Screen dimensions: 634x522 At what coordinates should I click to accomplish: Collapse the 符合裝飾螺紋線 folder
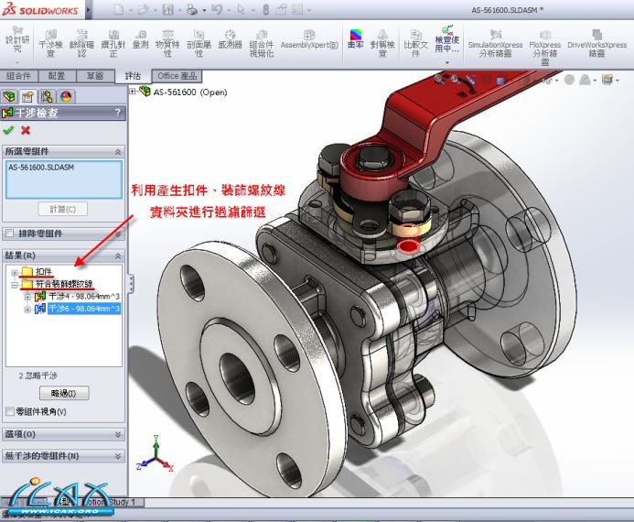(14, 285)
